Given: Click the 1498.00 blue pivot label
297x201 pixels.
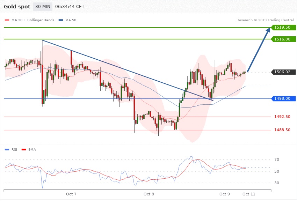Looking at the screenshot, I should [282, 99].
